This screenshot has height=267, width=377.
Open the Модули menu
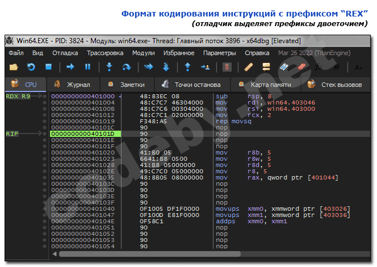(144, 53)
